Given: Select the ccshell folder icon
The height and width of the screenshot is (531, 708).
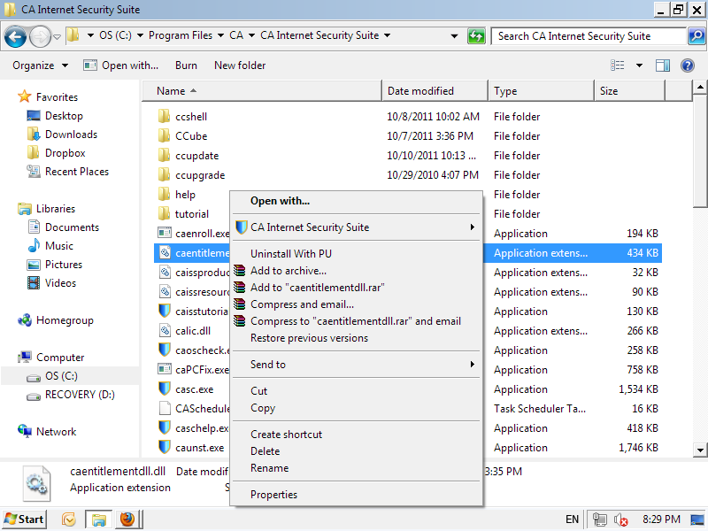Looking at the screenshot, I should point(164,117).
